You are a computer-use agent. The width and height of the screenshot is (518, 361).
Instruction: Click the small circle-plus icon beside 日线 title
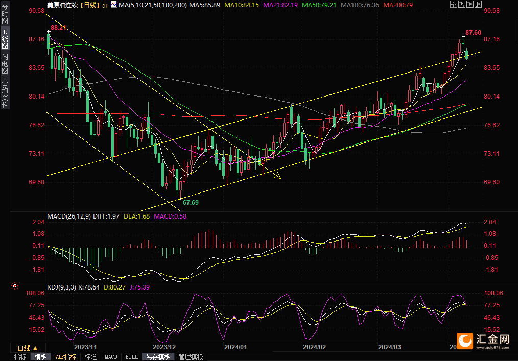tap(105, 6)
